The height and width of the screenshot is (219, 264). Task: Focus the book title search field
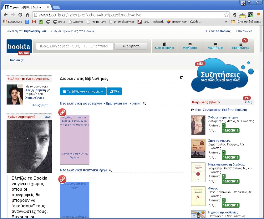pos(75,46)
